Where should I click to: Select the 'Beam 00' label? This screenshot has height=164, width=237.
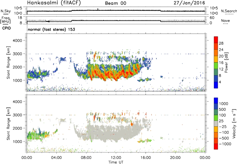(116, 3)
